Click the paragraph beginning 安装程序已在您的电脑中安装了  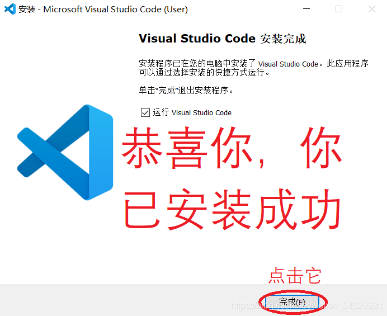pyautogui.click(x=253, y=68)
